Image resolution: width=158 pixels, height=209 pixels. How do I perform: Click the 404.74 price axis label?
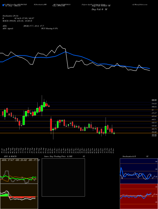tap(155, 129)
